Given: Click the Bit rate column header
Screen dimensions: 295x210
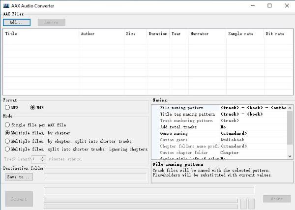Looking at the screenshot, I should coord(278,33).
